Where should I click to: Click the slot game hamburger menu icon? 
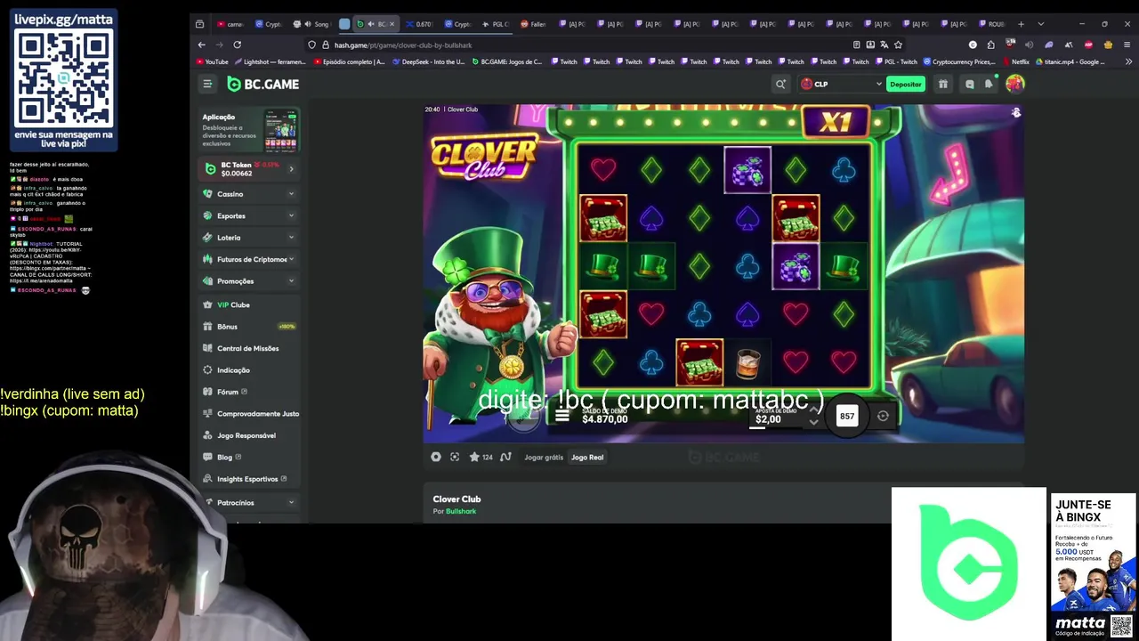562,416
